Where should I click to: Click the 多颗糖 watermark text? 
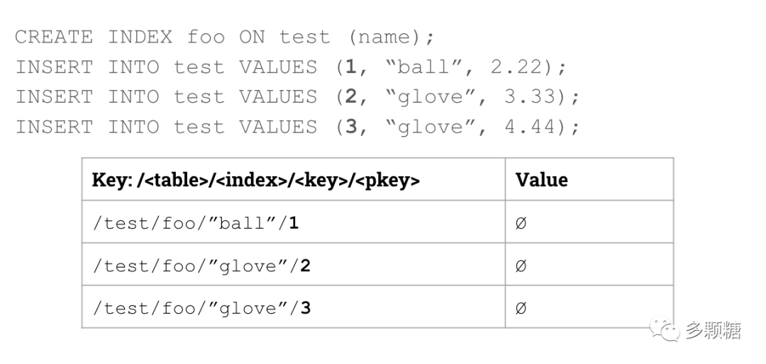[x=713, y=330]
